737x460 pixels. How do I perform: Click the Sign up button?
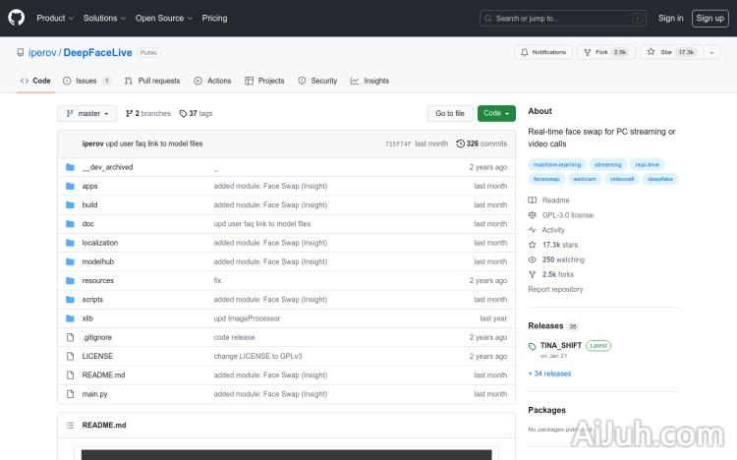coord(709,18)
